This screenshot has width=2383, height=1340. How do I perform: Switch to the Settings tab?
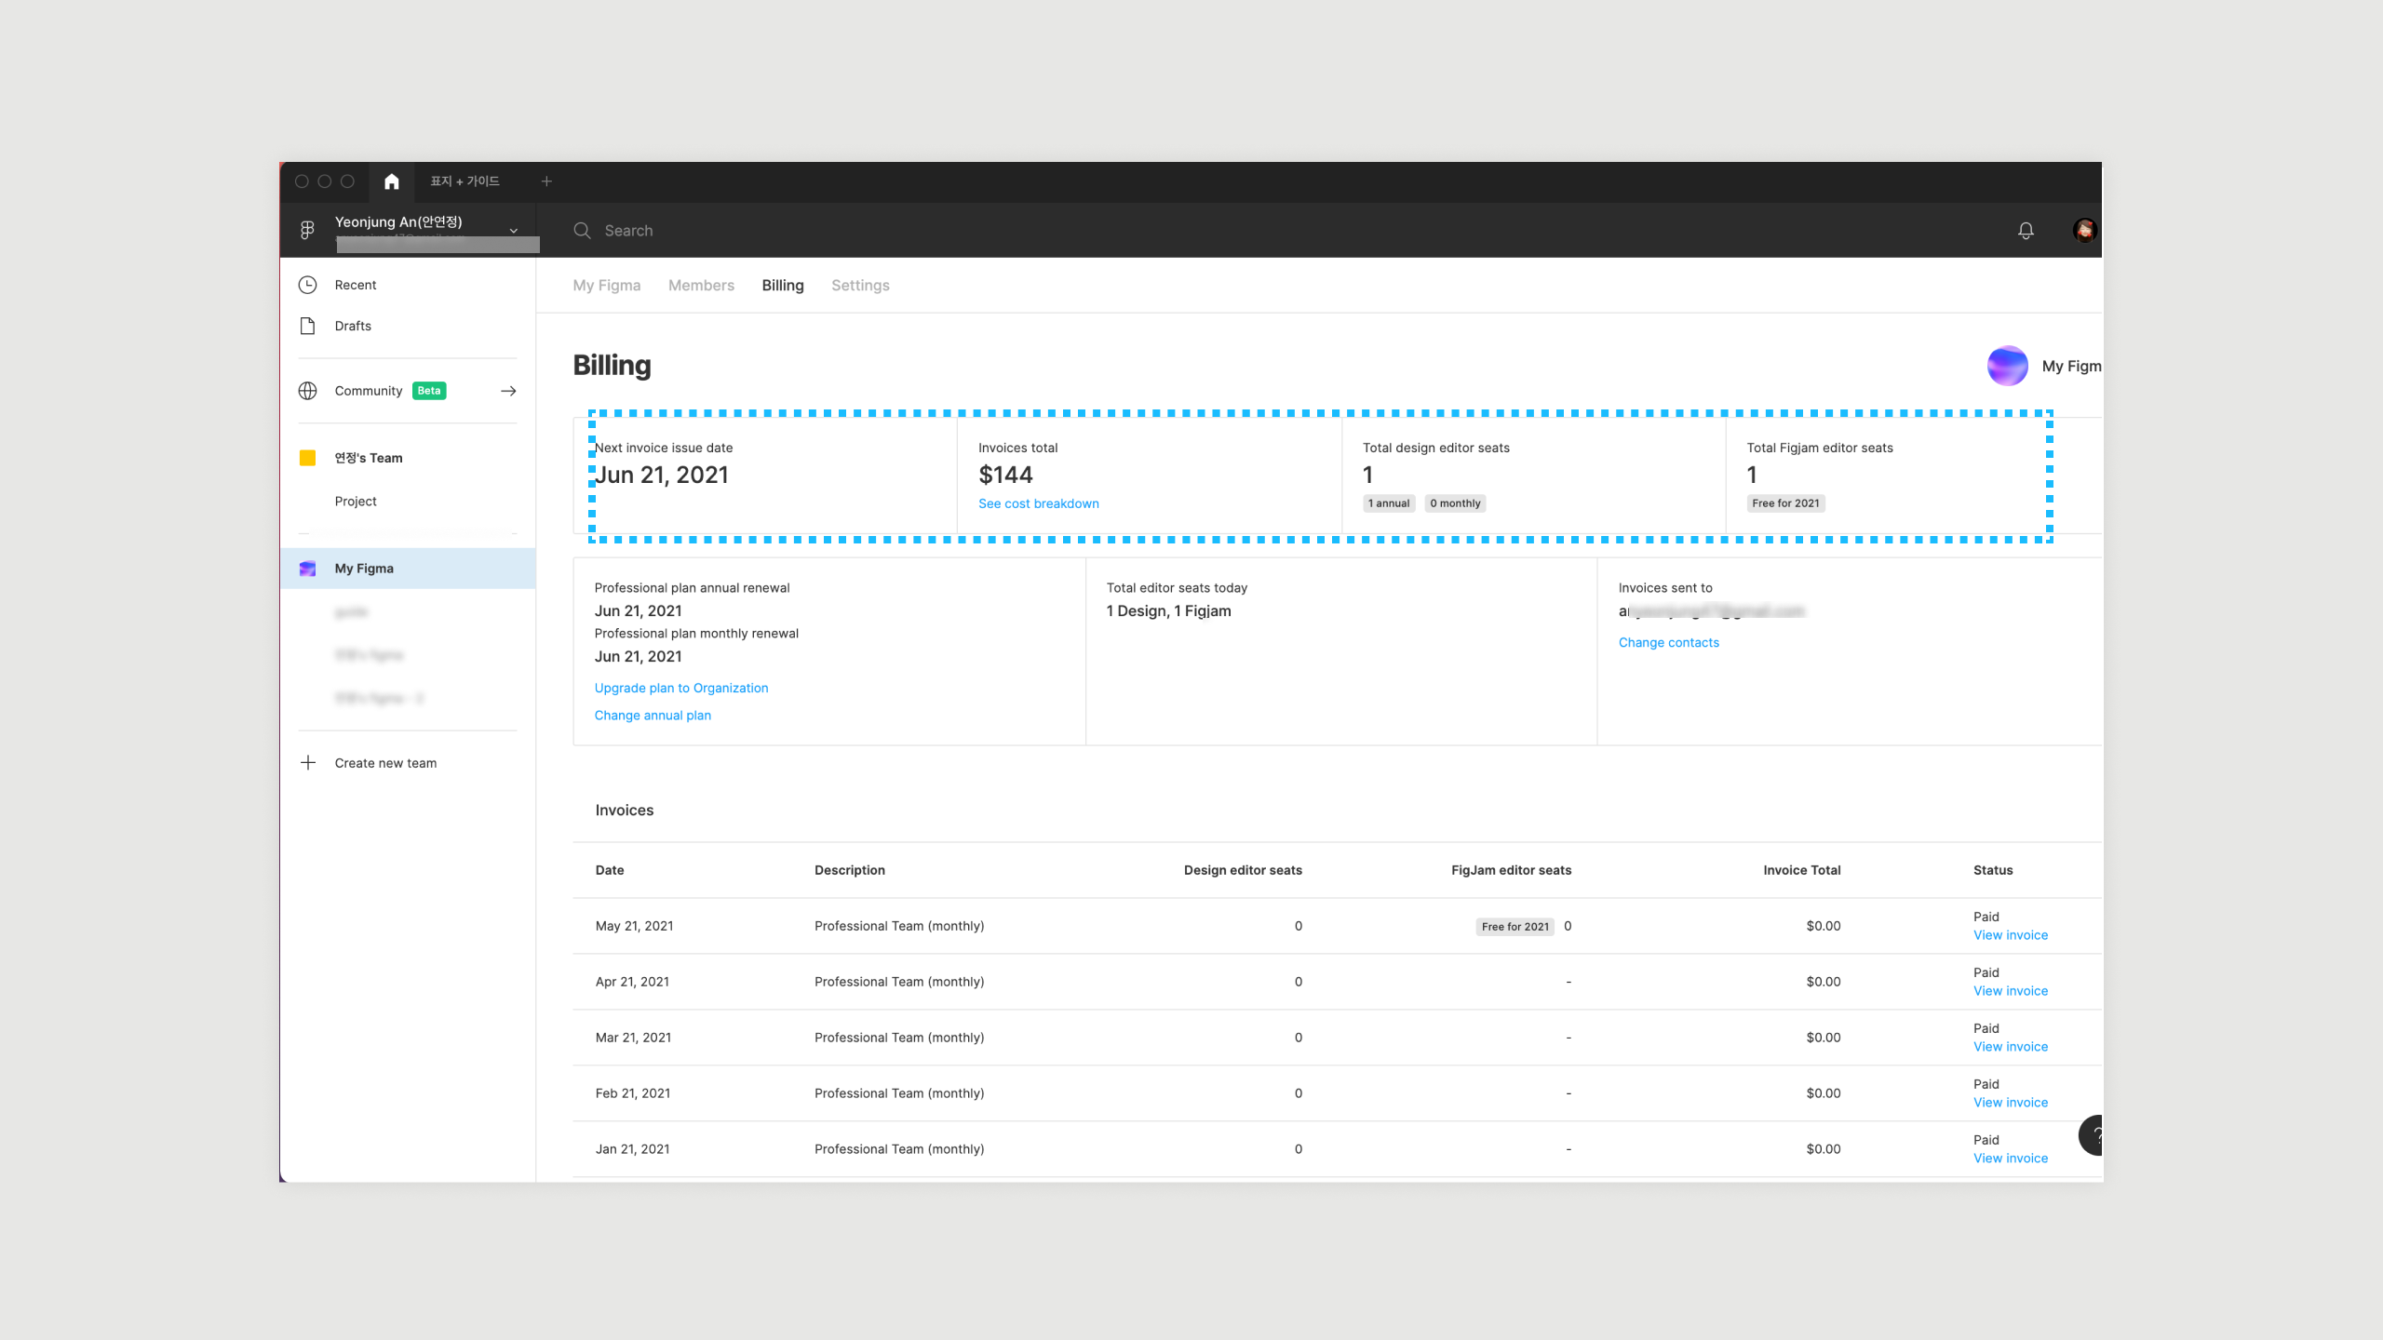point(859,286)
